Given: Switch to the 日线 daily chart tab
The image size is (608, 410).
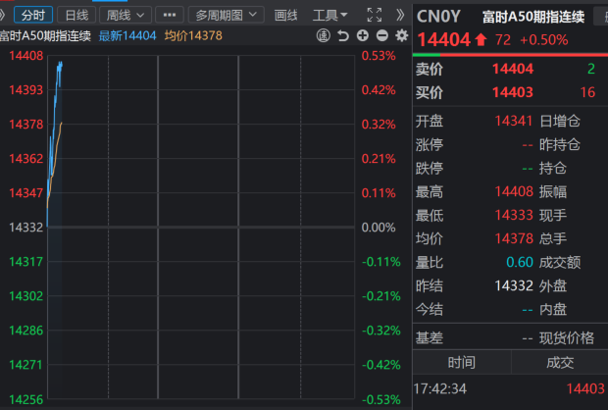Looking at the screenshot, I should coord(76,15).
